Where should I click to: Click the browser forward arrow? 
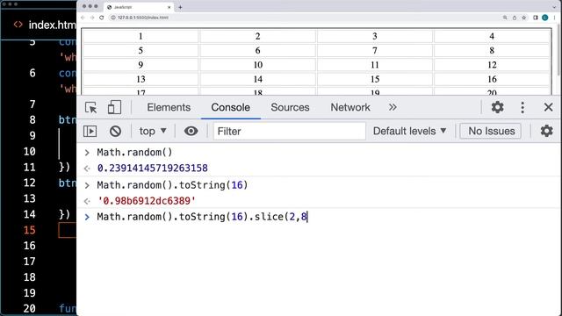point(92,18)
